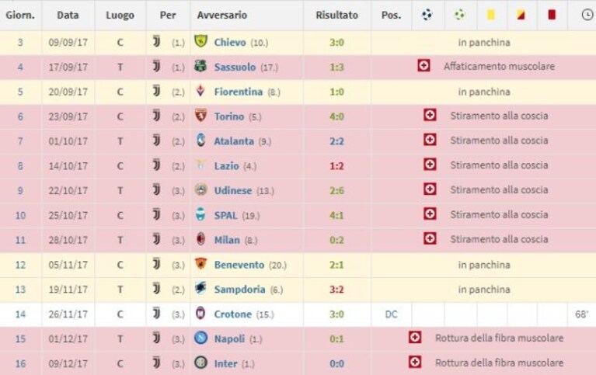The image size is (596, 375).
Task: Select matchday 14 number link
Action: pos(20,314)
